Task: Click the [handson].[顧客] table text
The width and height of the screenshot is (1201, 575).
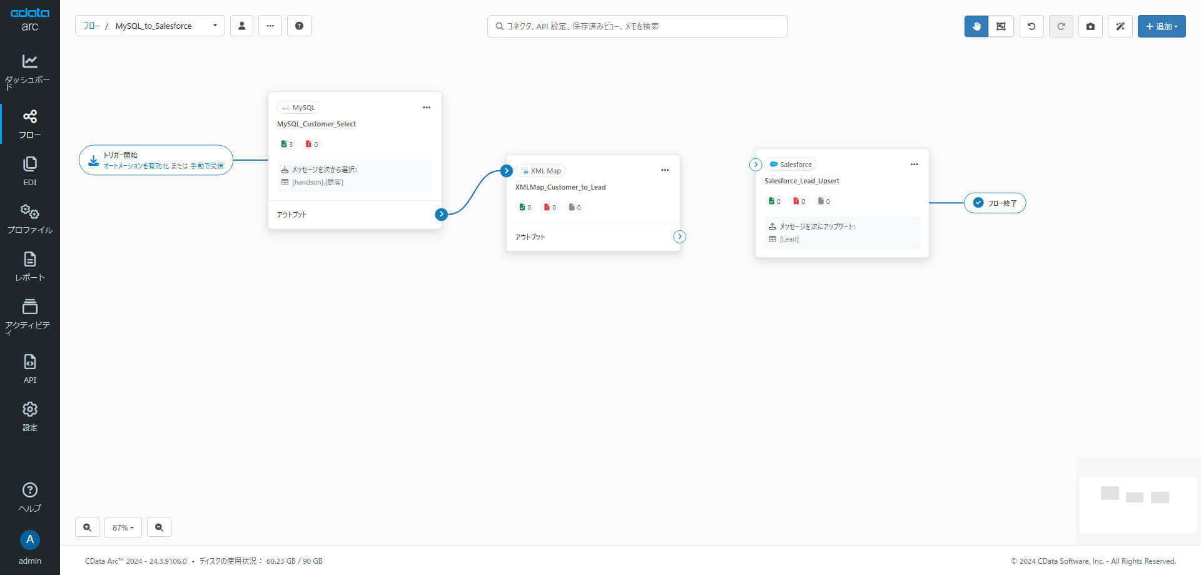Action: (318, 182)
